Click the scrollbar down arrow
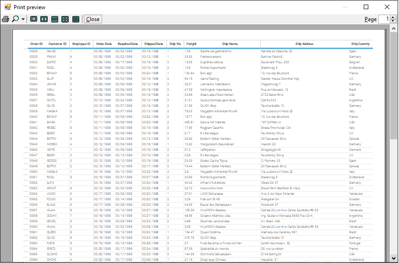Viewport: 399px width, 263px height. [394, 258]
